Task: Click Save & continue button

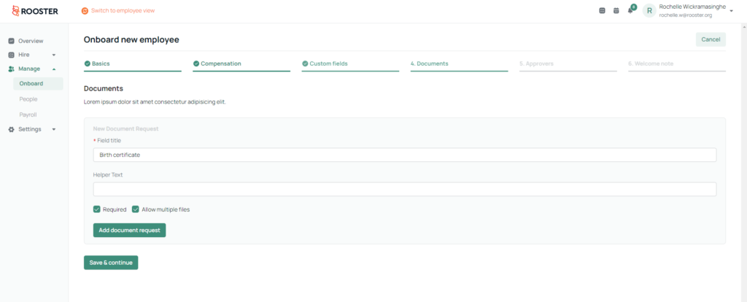Action: pyautogui.click(x=111, y=263)
